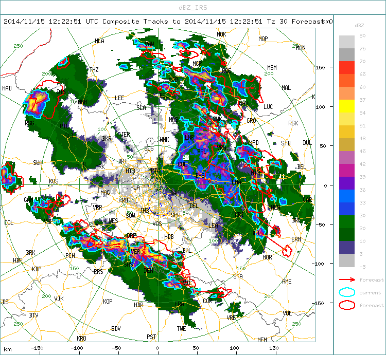The height and width of the screenshot is (355, 386).
Task: Click the red forecast arrow legend icon
Action: (x=347, y=279)
